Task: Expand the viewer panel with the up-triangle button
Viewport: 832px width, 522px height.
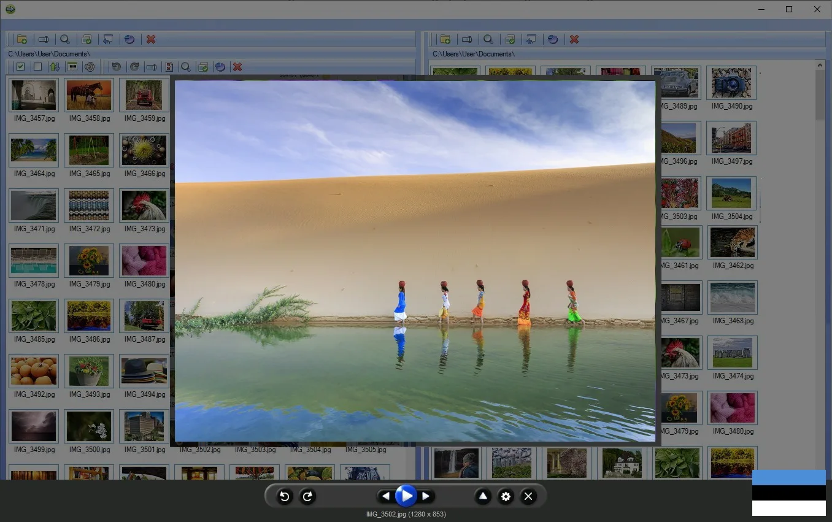Action: click(x=483, y=496)
